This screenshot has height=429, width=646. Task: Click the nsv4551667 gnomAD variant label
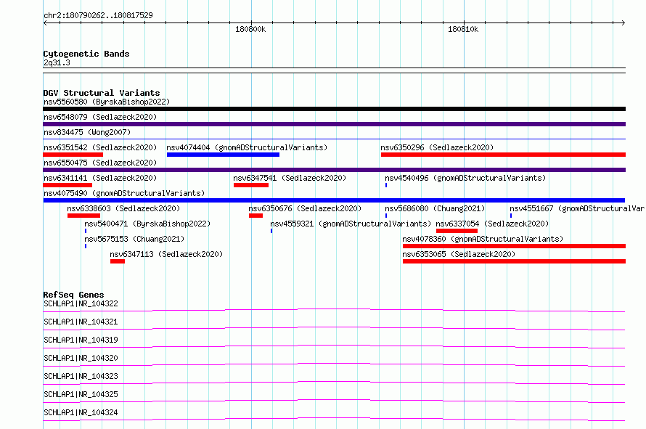pos(577,208)
